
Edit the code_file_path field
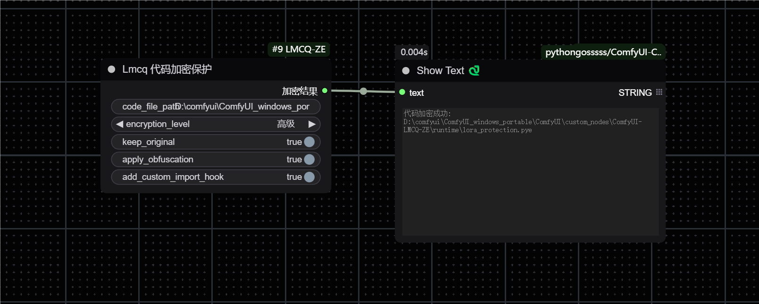(216, 107)
